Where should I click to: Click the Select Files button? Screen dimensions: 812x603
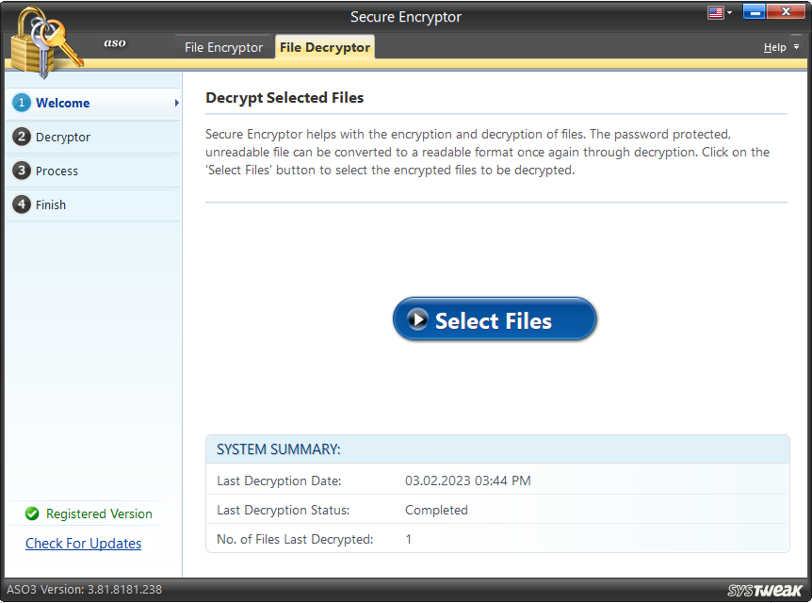[x=494, y=319]
